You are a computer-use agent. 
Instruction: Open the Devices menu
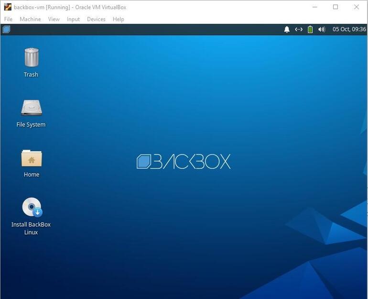coord(96,19)
